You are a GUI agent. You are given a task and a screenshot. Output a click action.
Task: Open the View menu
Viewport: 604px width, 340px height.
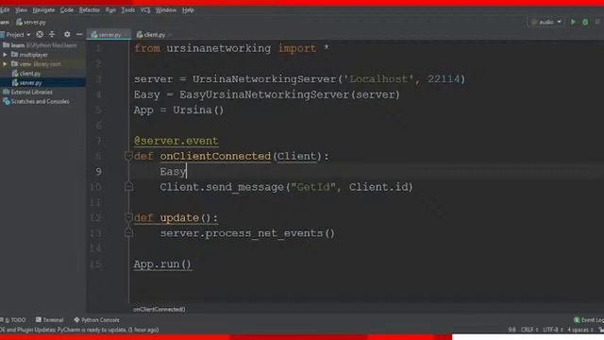[21, 10]
